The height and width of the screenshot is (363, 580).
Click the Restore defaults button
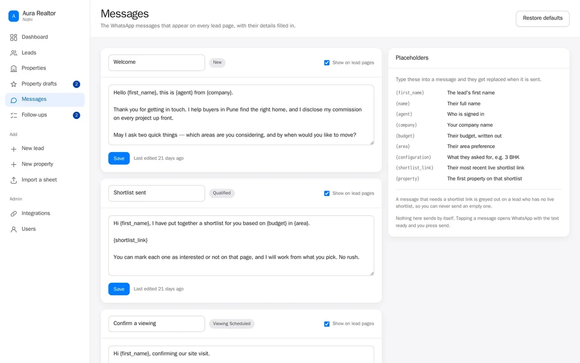(542, 18)
